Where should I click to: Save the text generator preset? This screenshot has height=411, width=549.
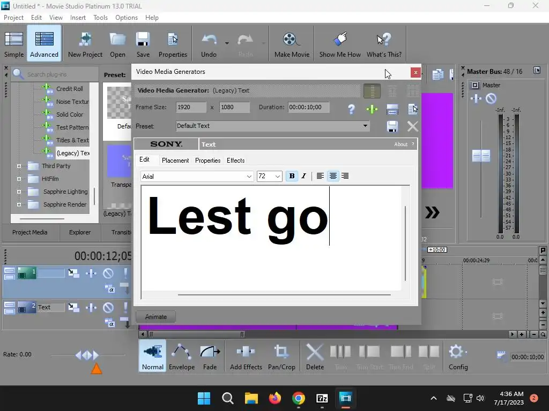(x=392, y=126)
